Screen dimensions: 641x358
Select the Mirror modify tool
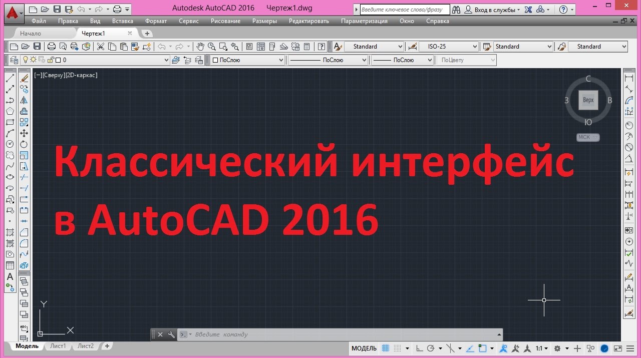(24, 100)
